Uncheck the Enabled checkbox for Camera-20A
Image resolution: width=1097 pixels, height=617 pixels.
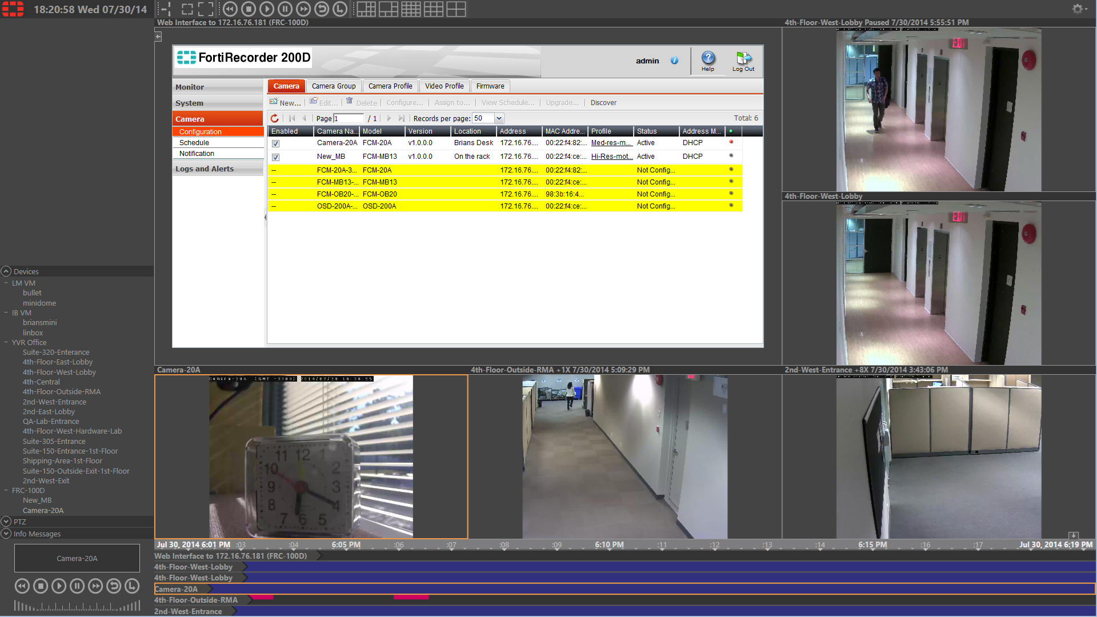click(x=276, y=143)
